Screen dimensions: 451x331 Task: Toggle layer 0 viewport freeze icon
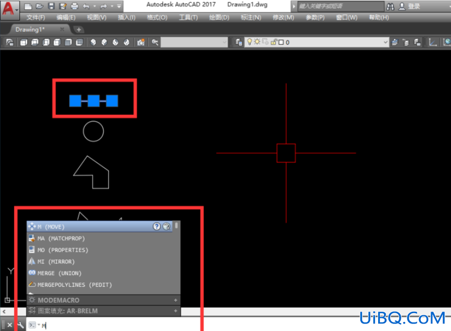coord(265,42)
